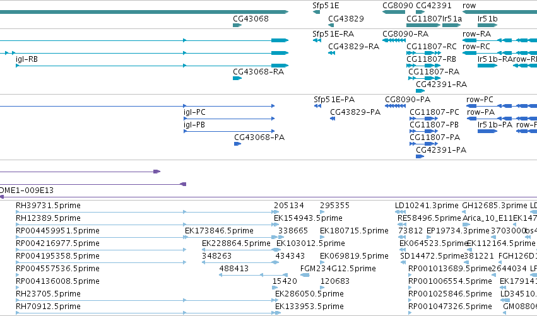Click the RH23705.5prime EST label
This screenshot has height=316, width=537.
tap(49, 295)
